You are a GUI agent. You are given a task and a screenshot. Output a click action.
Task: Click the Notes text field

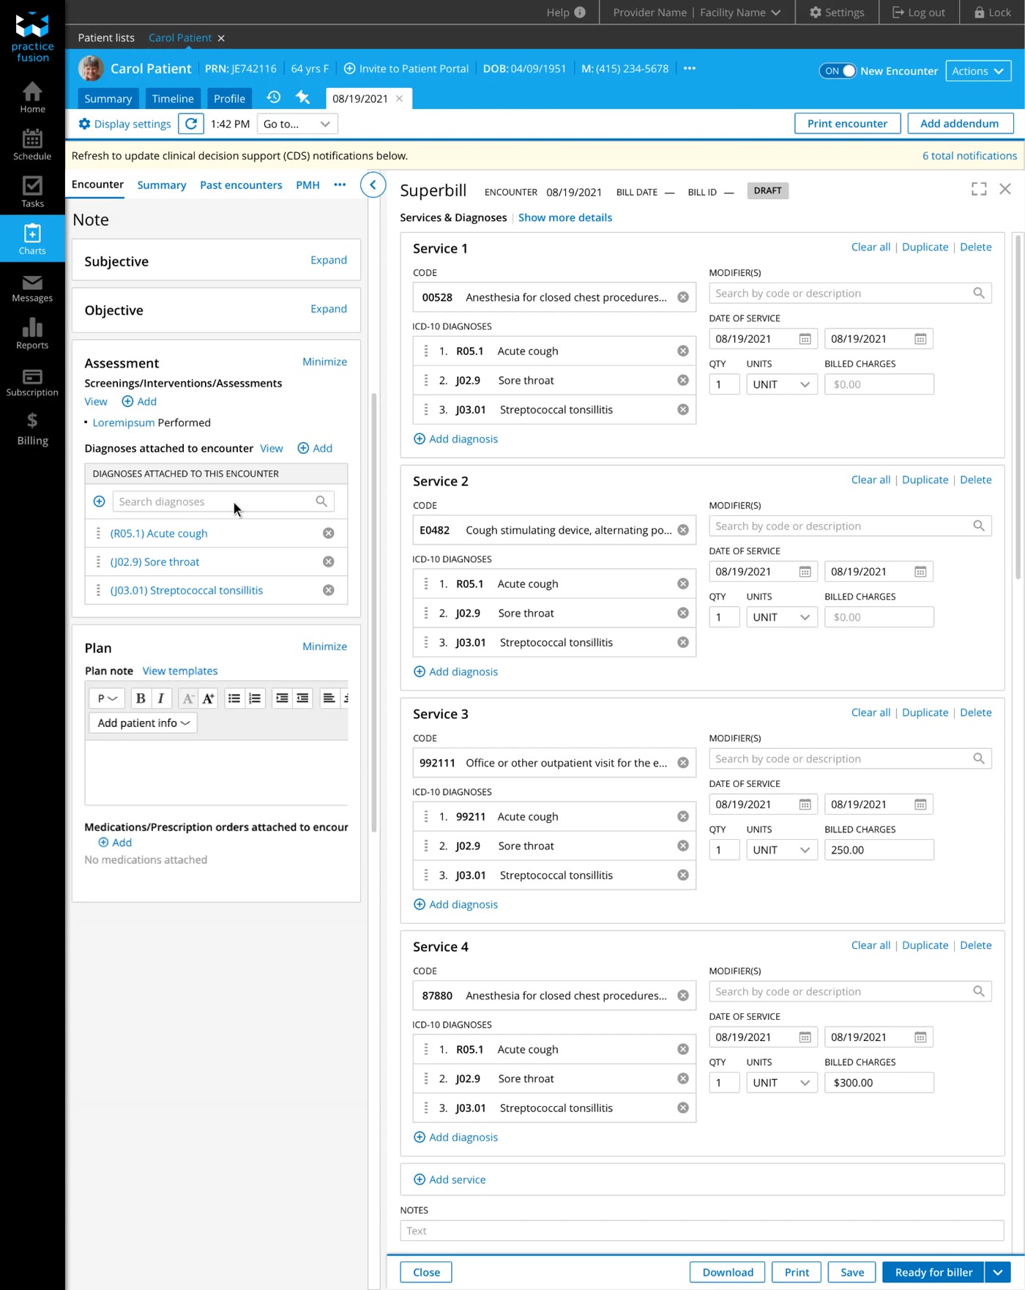click(x=701, y=1231)
